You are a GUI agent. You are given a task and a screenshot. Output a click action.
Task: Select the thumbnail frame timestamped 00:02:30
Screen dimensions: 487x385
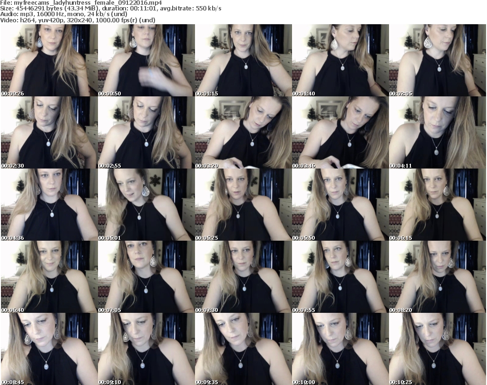(49, 132)
